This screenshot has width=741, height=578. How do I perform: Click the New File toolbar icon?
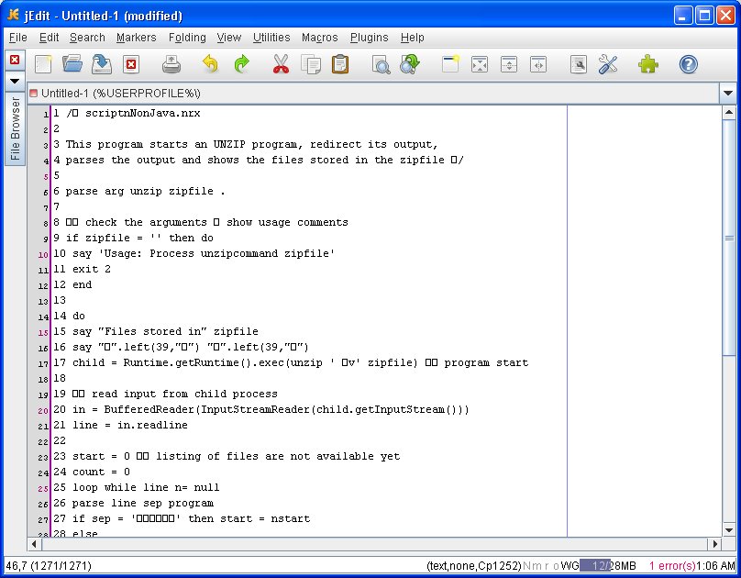point(43,64)
